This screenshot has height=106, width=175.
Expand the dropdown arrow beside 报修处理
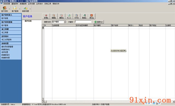point(30,9)
